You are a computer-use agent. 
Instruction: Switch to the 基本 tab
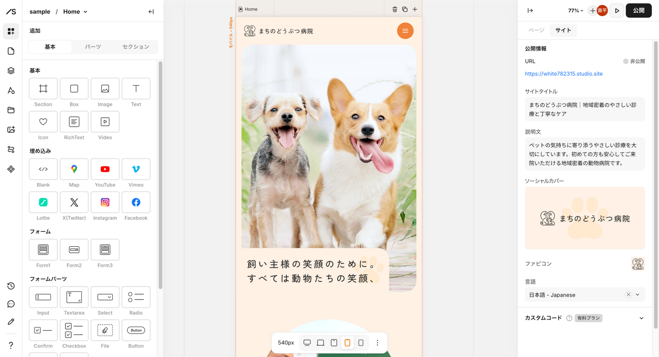50,47
